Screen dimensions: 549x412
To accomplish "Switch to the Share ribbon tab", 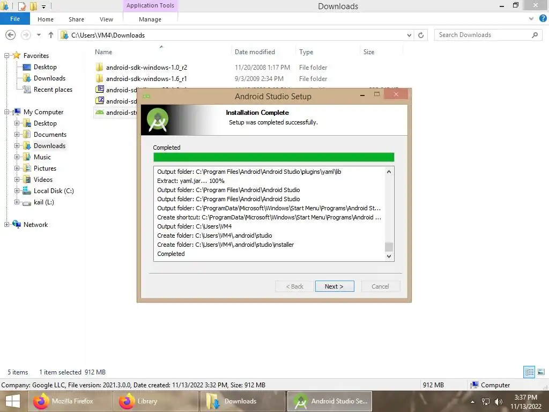I will click(x=76, y=19).
